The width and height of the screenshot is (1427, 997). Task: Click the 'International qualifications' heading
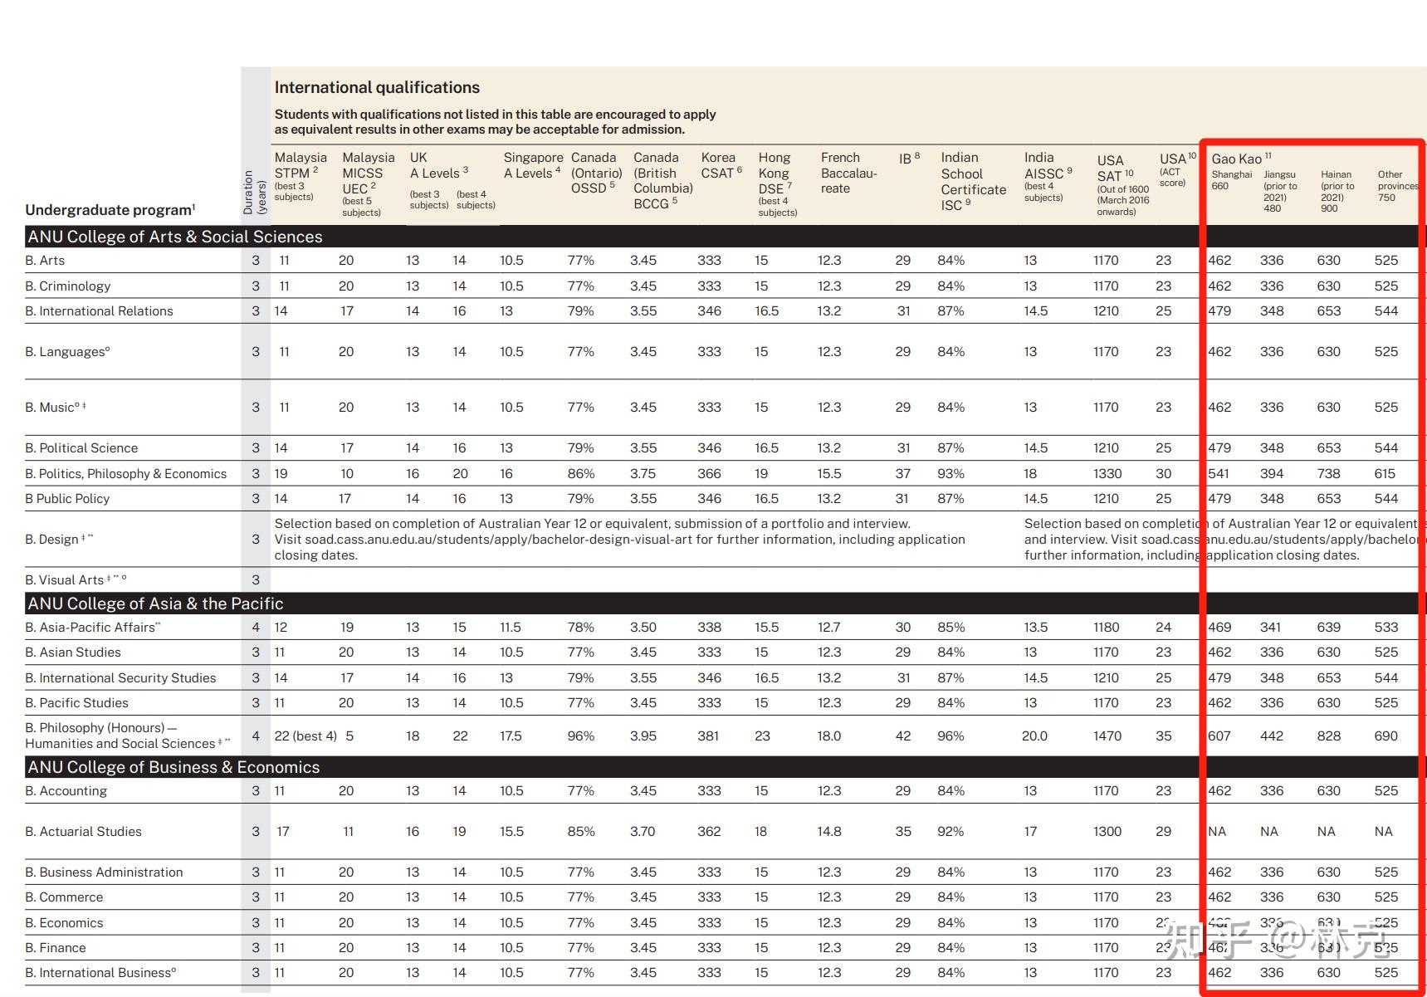pos(377,87)
